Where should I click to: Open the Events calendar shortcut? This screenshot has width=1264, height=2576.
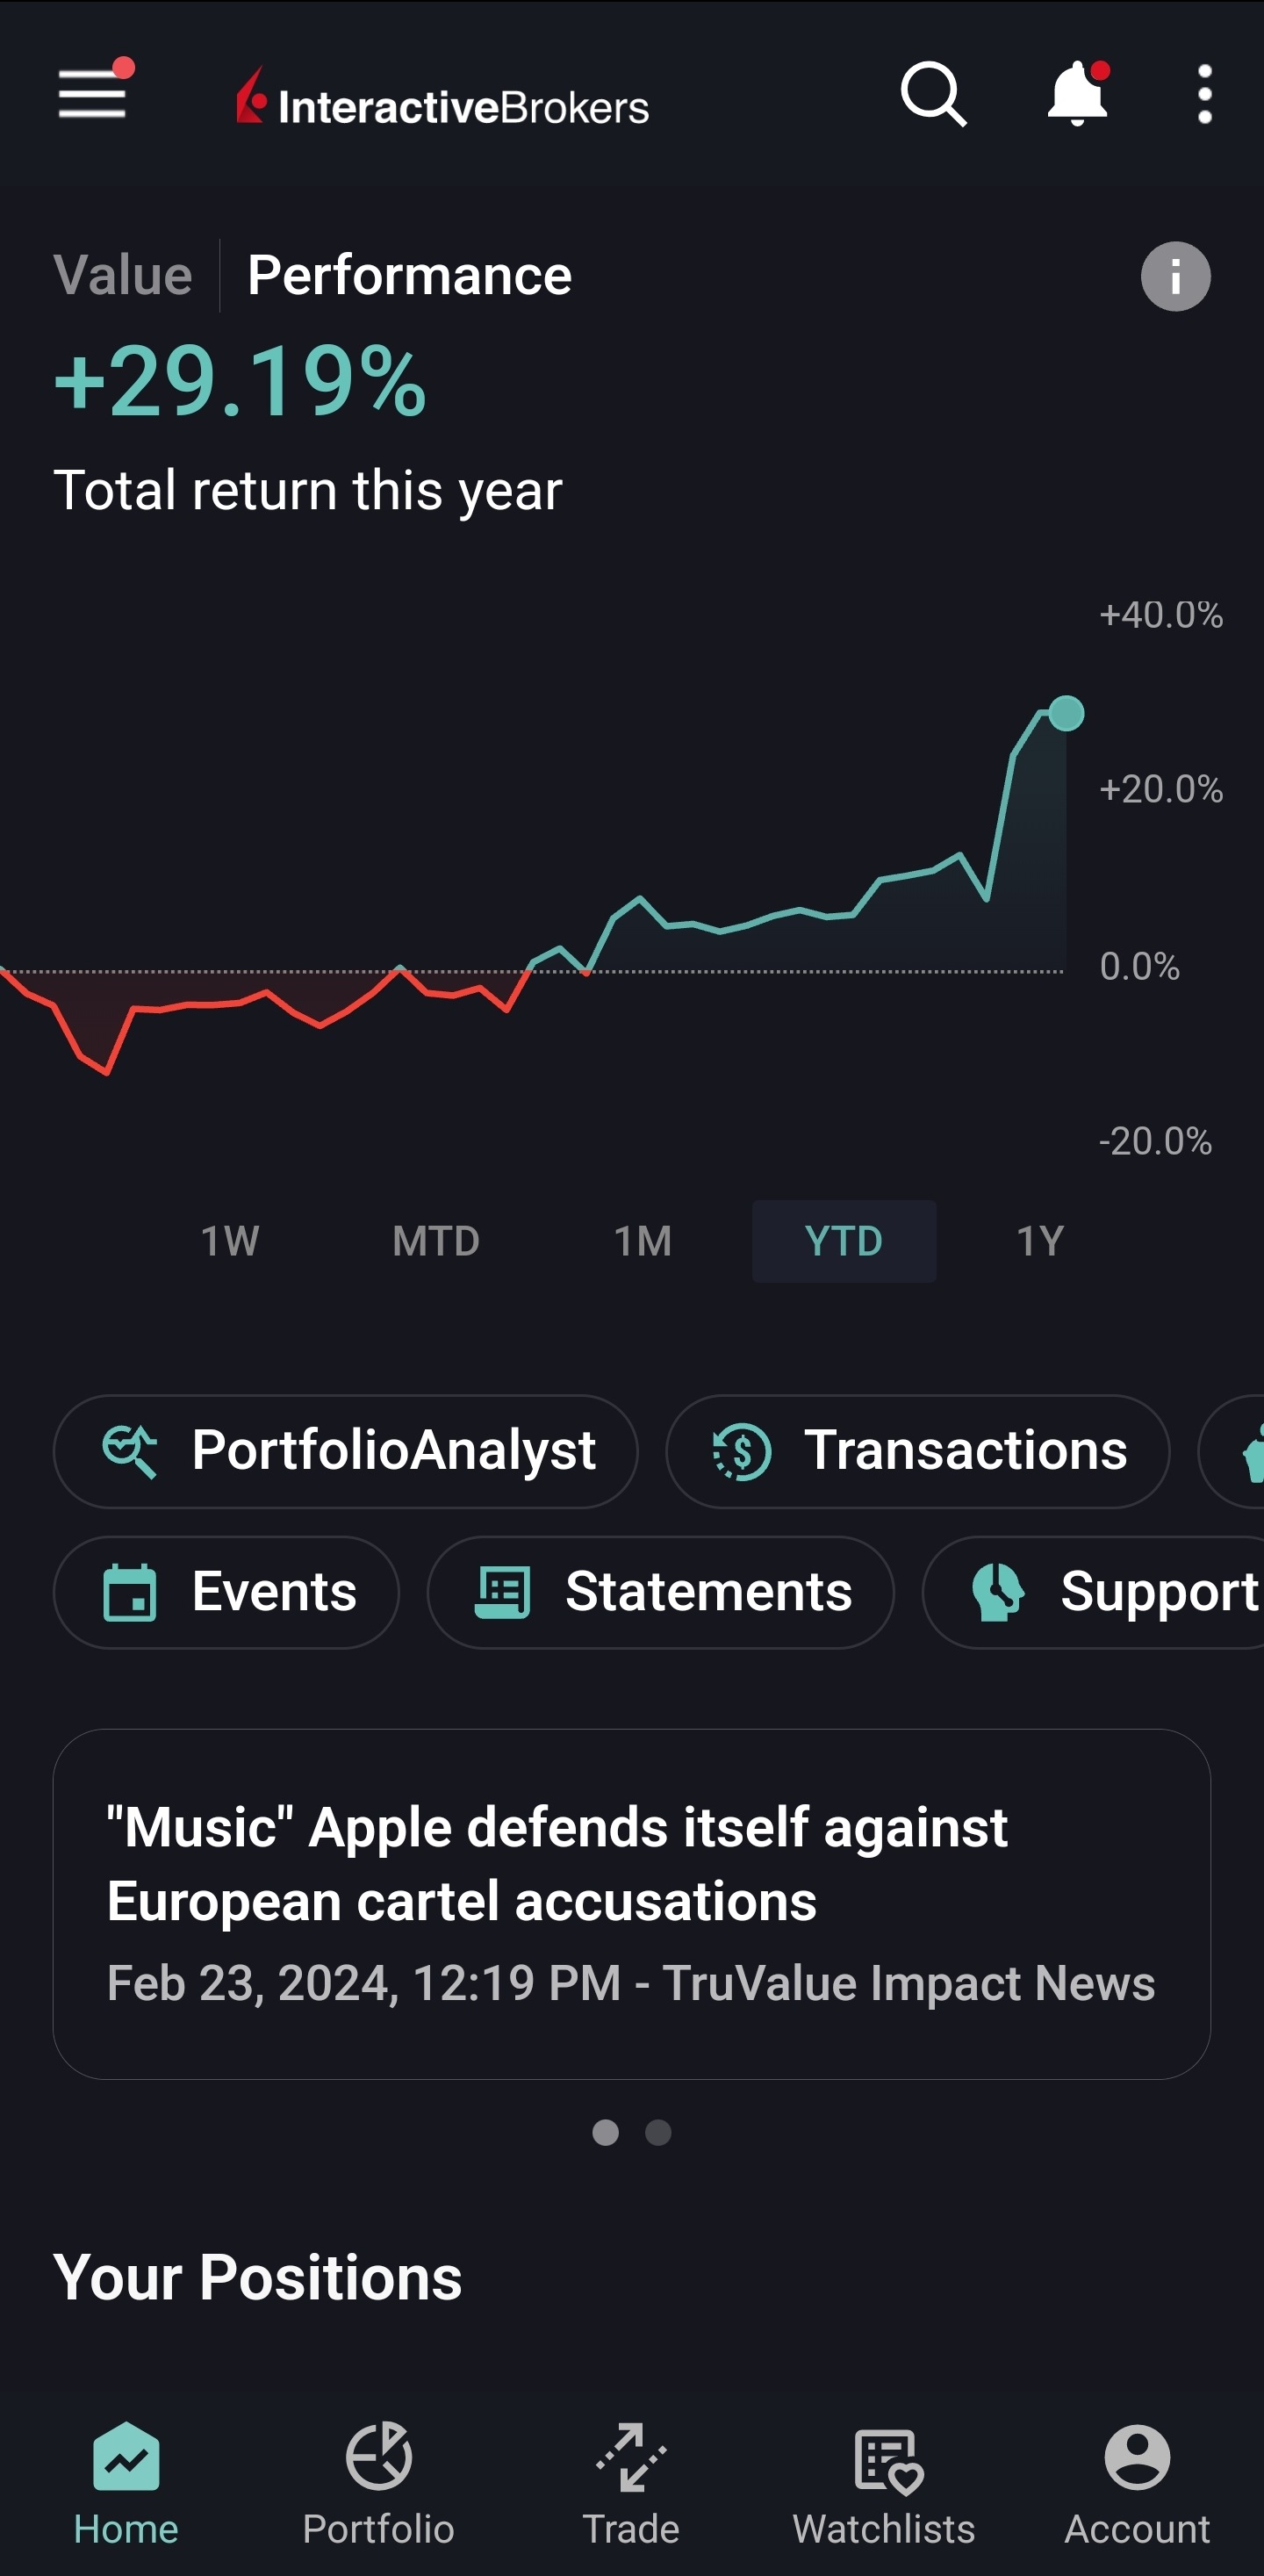(227, 1592)
